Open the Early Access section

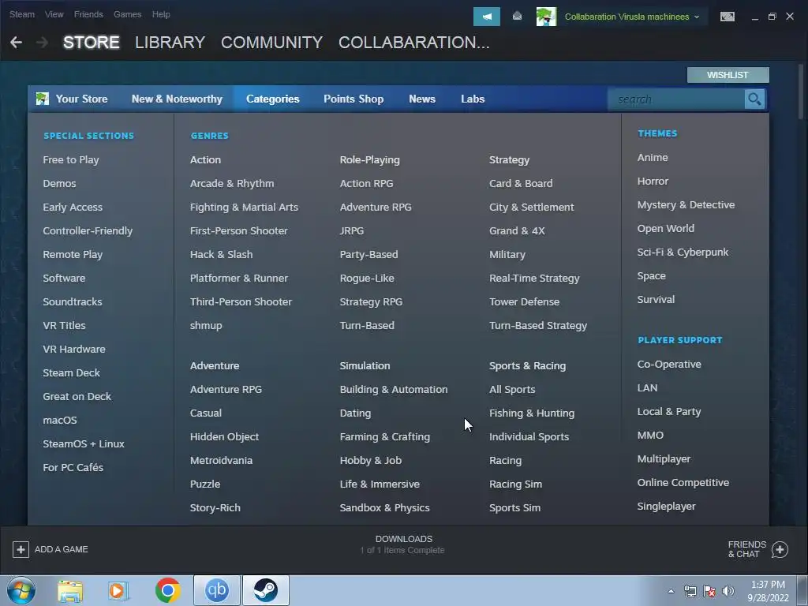73,208
